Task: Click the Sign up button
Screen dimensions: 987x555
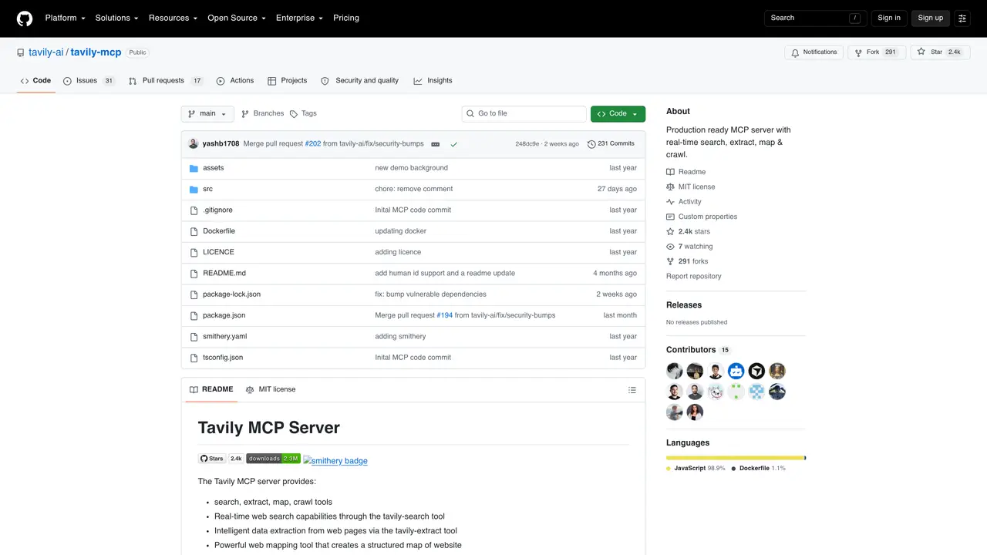Action: (931, 18)
